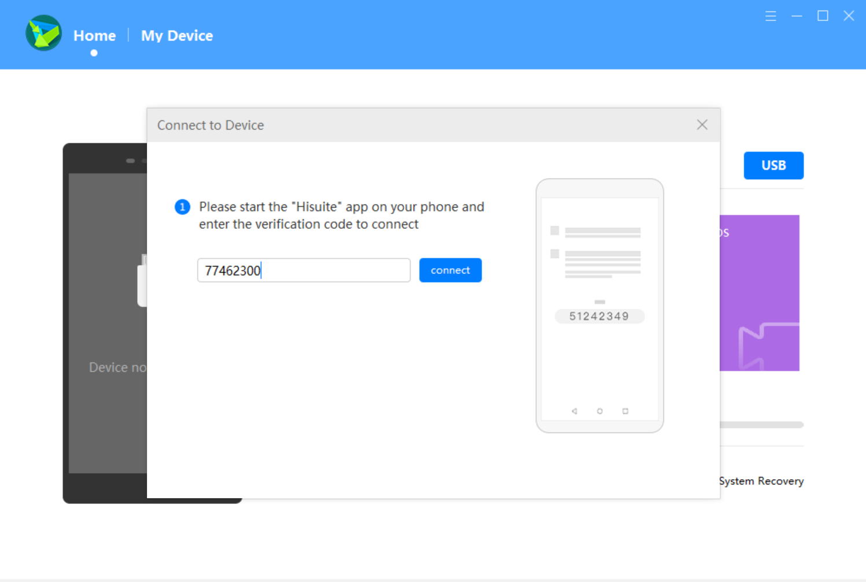Select the USB connection mode button
The image size is (866, 582).
coord(773,165)
